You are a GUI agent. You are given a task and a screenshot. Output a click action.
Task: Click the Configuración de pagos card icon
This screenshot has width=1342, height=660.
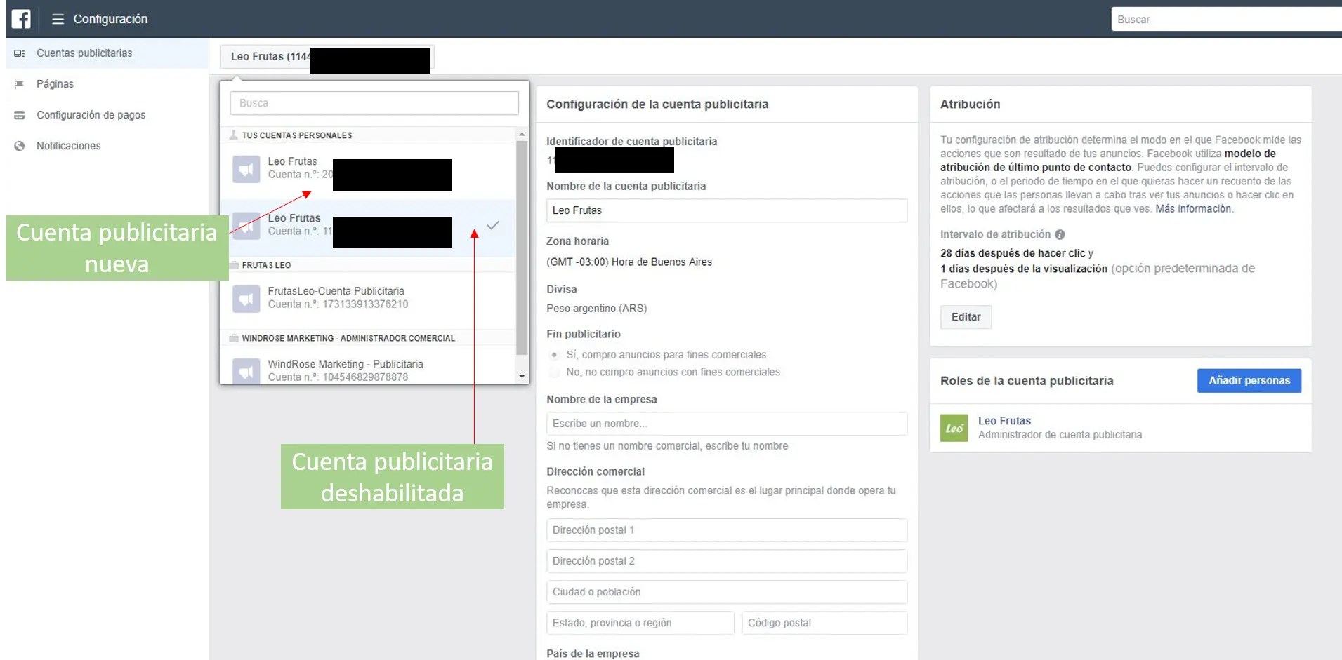click(x=20, y=115)
